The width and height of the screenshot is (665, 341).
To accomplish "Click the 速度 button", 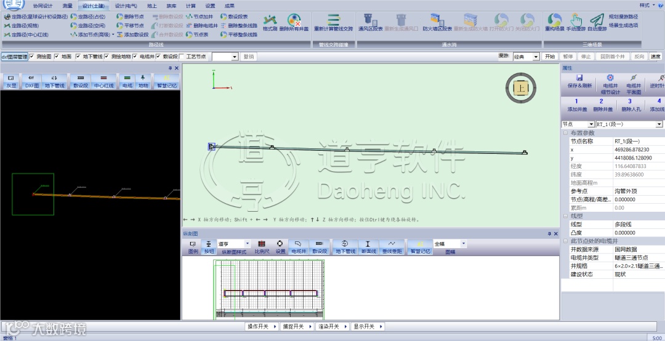I will [x=656, y=57].
